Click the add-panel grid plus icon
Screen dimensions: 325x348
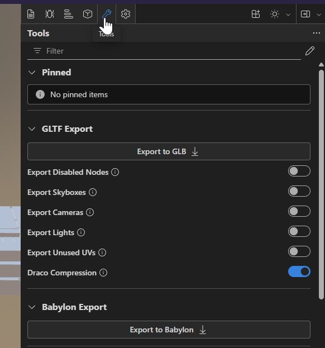pyautogui.click(x=256, y=14)
